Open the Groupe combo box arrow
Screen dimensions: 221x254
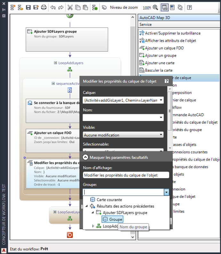tap(166, 192)
